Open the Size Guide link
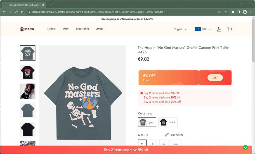Image resolution: width=255 pixels, height=154 pixels. coord(176,135)
